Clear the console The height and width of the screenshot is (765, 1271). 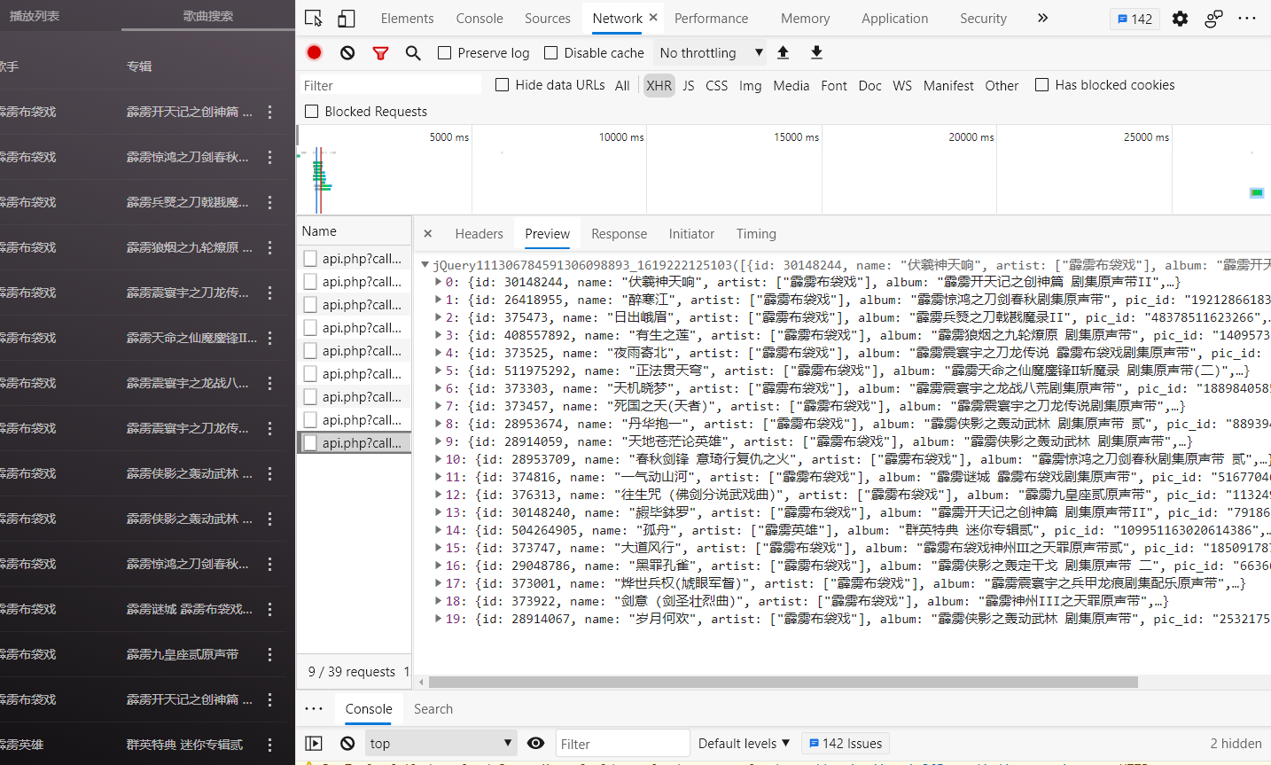point(347,743)
